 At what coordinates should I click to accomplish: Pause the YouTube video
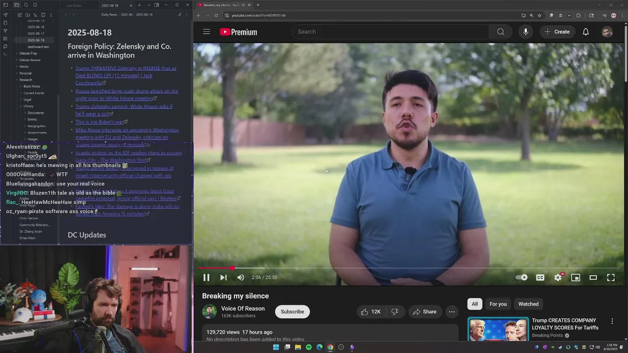(x=207, y=277)
